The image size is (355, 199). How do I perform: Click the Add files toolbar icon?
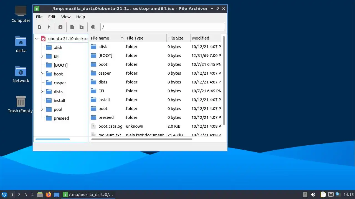coord(72,27)
